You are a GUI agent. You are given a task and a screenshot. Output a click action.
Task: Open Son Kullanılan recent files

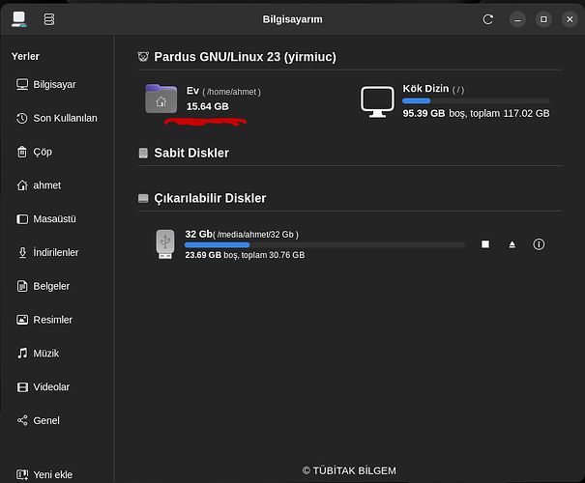[x=57, y=118]
